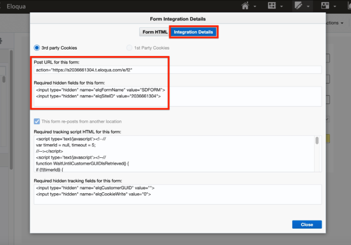
Task: Open the Audience contact card icon in navbar
Action: tap(325, 5)
